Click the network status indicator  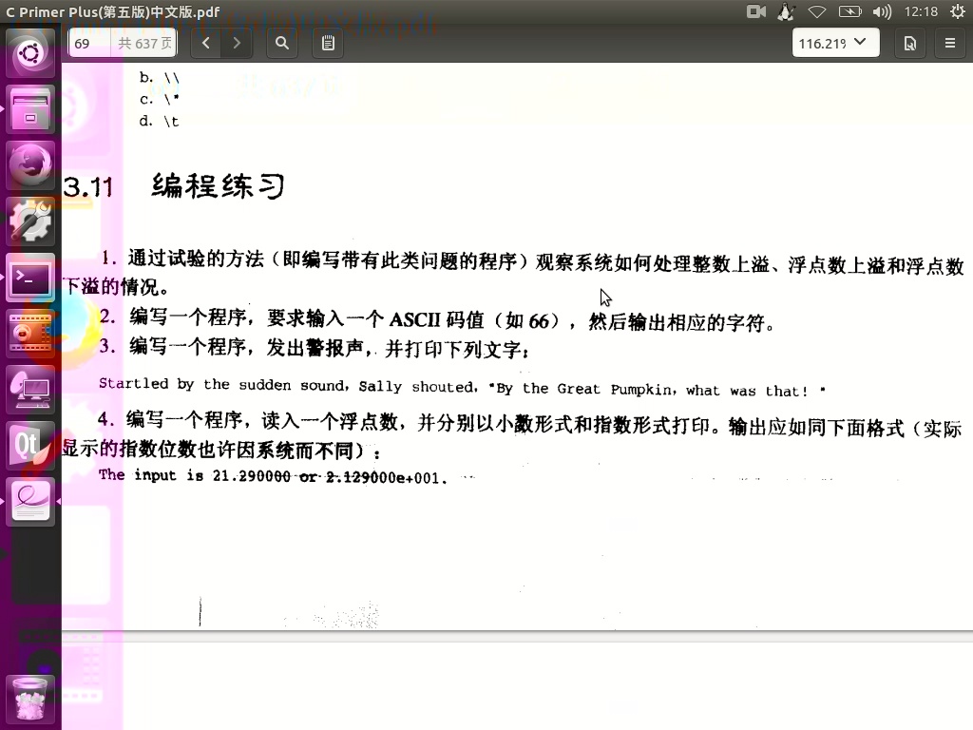click(817, 11)
